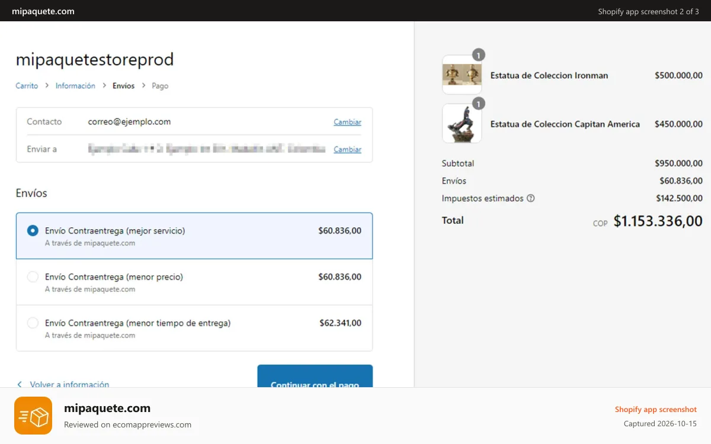Click the Impuestos estimados value $142.500,00
711x444 pixels.
pos(680,198)
